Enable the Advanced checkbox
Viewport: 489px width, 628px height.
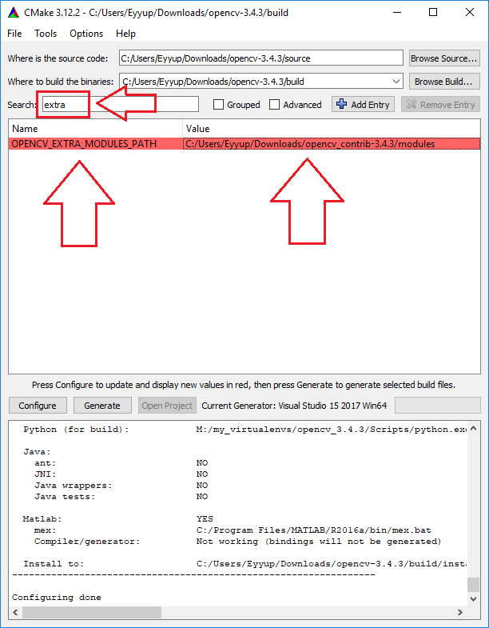pos(275,105)
